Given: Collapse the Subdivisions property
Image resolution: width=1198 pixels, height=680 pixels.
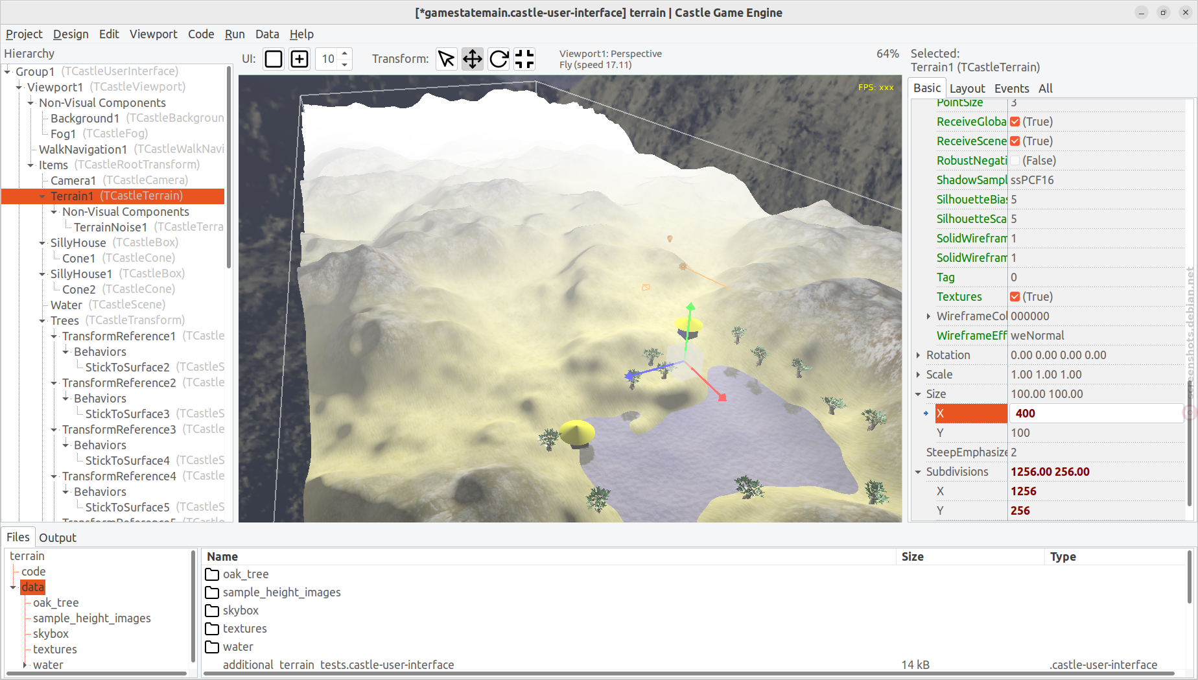Looking at the screenshot, I should [918, 472].
